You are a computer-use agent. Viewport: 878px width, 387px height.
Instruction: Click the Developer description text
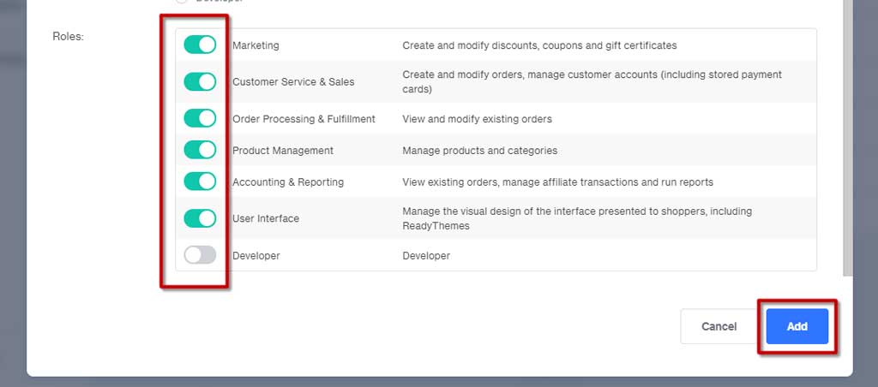(x=426, y=256)
